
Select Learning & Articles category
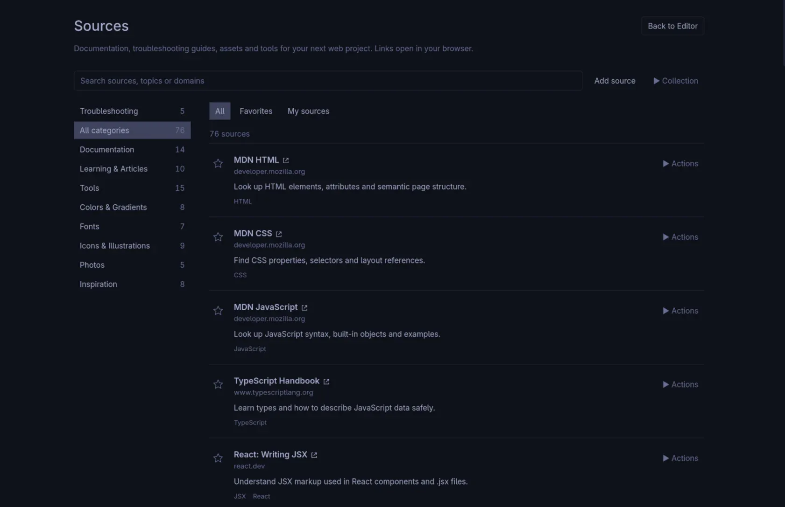[132, 168]
